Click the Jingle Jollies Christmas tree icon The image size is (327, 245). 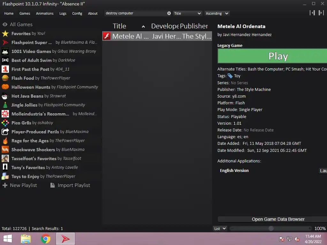[x=5, y=105]
